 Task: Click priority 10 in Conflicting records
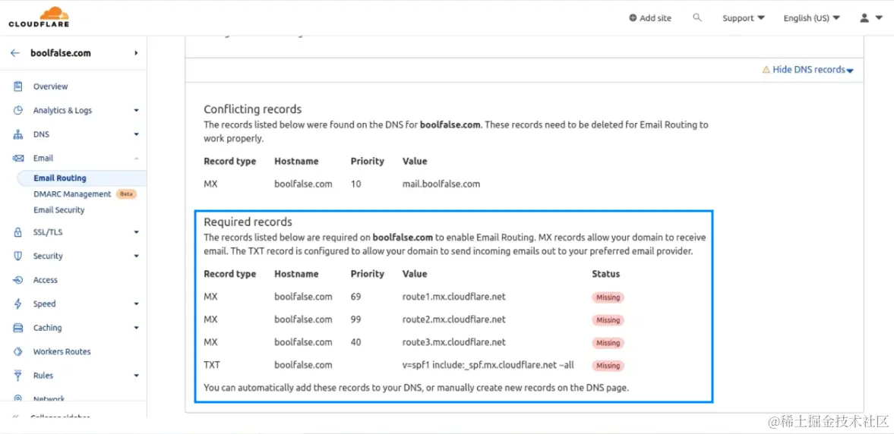pyautogui.click(x=355, y=184)
